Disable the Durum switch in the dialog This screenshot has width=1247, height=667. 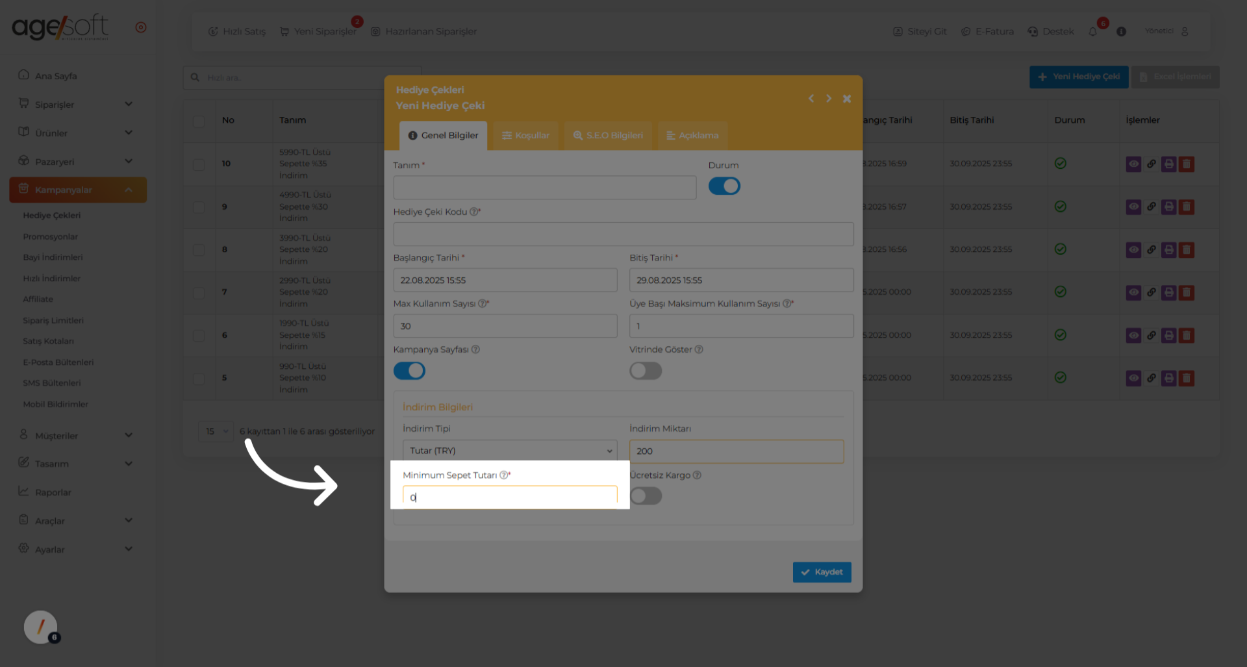pyautogui.click(x=724, y=186)
